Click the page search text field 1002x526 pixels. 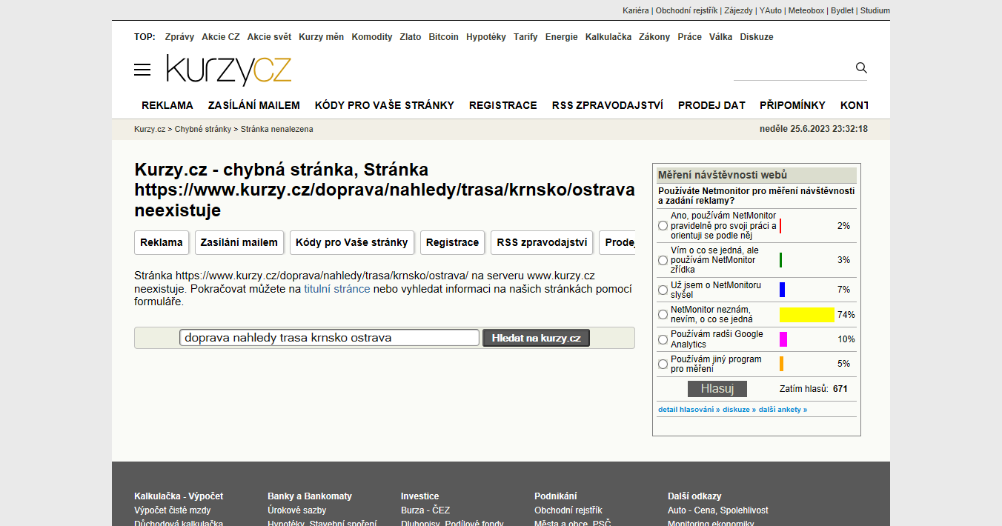click(329, 338)
